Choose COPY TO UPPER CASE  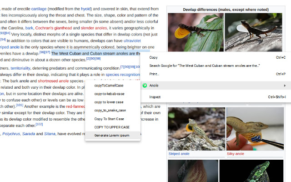(112, 127)
